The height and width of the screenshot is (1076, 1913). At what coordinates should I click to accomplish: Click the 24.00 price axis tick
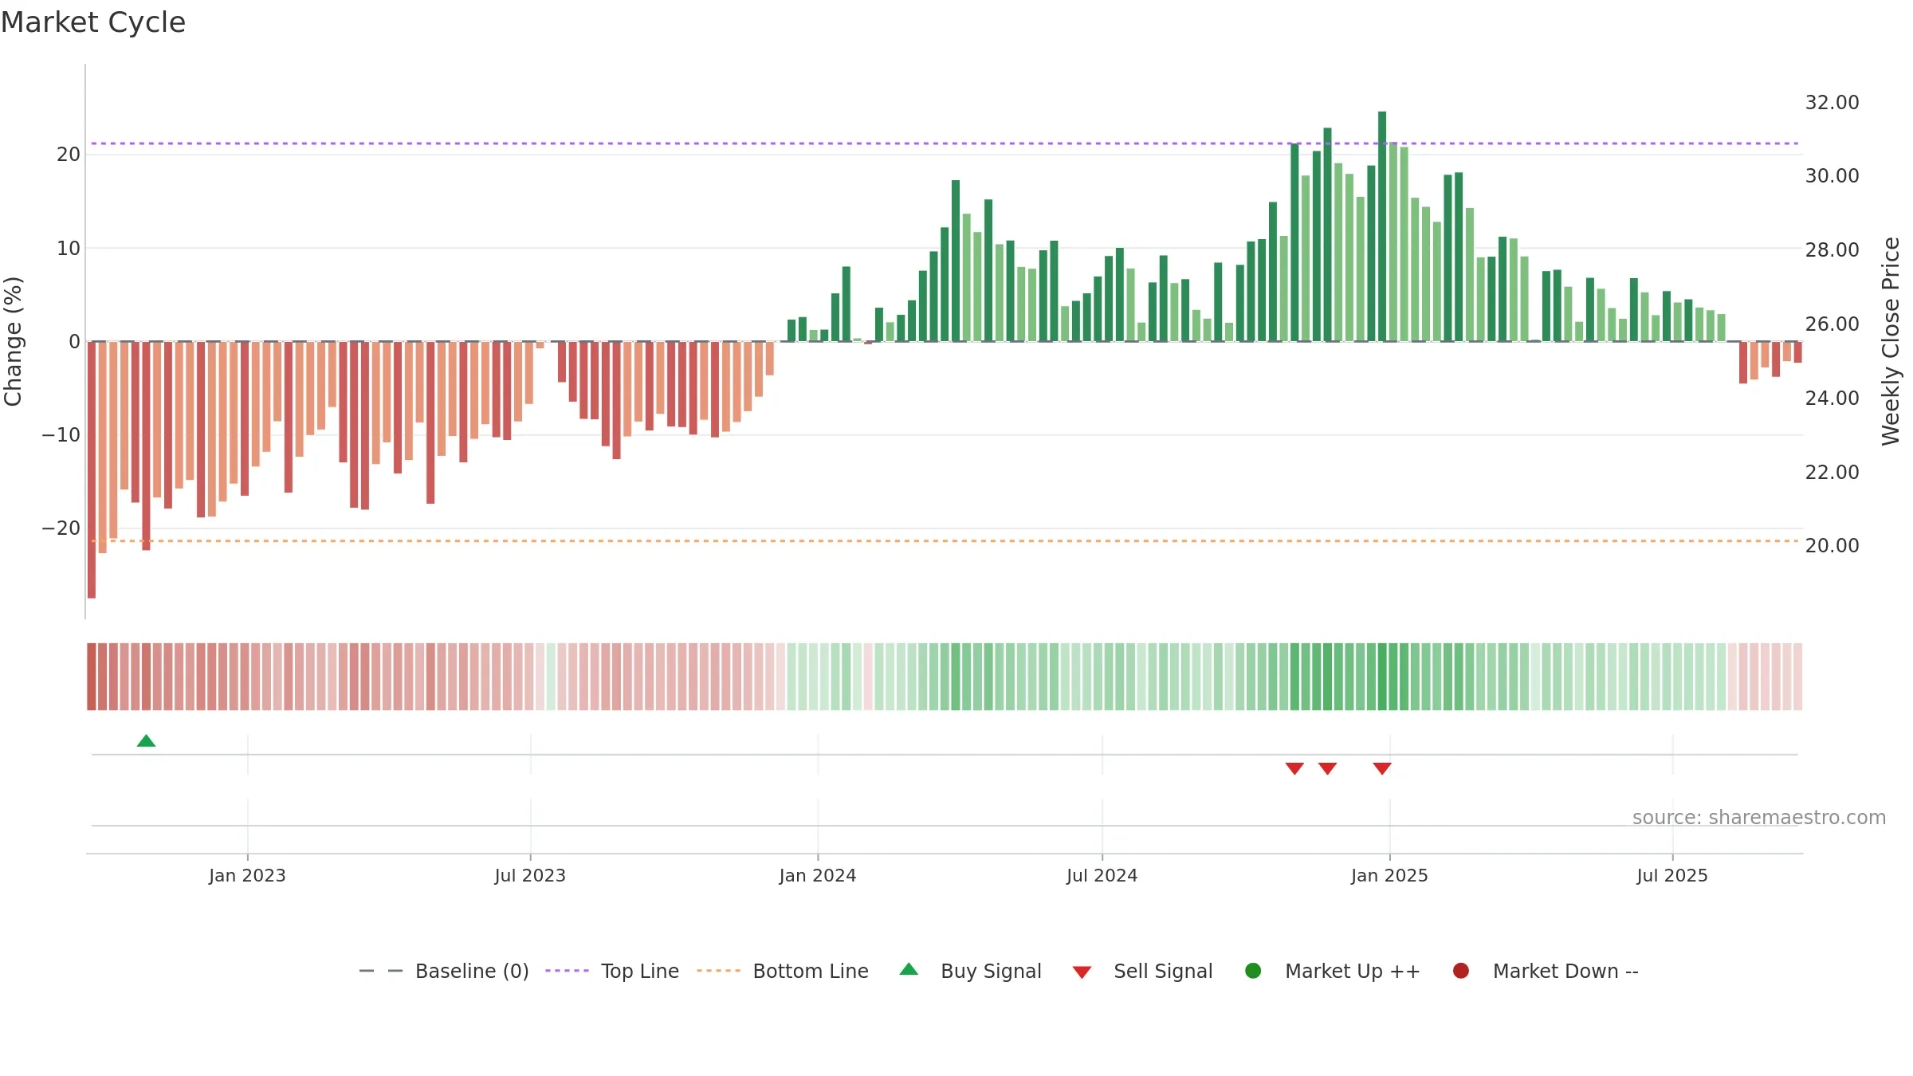(x=1832, y=398)
